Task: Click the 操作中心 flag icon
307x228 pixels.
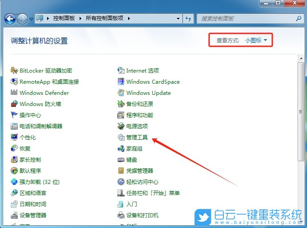Action: pyautogui.click(x=14, y=115)
